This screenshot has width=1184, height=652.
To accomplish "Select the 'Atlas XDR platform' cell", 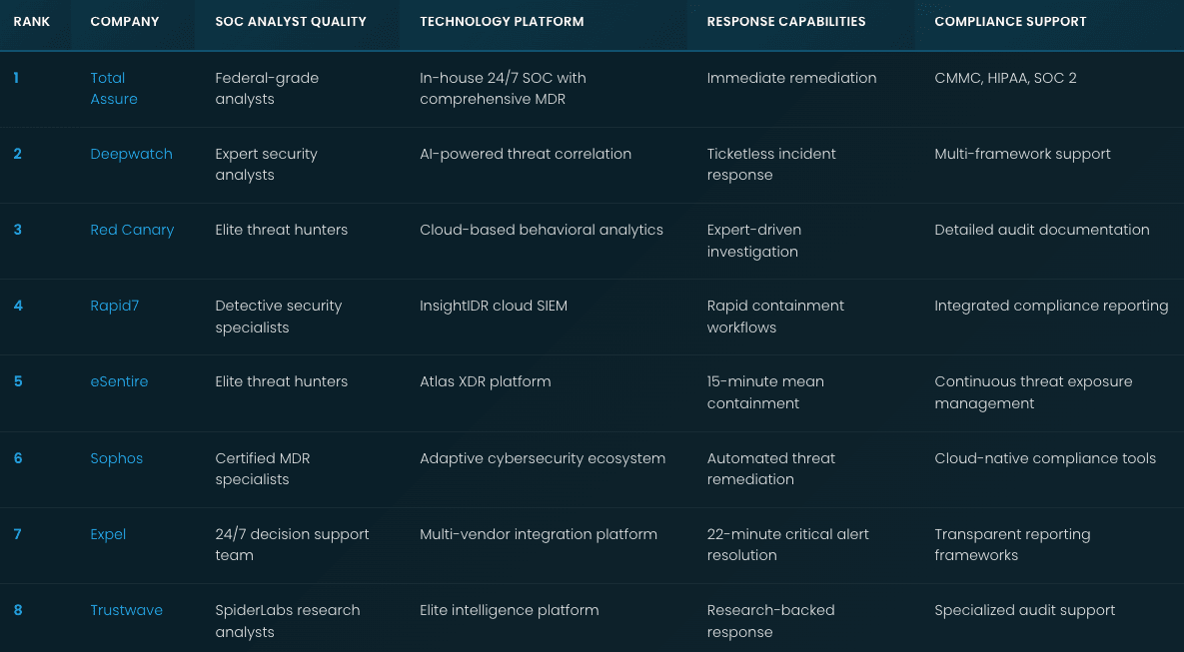I will coord(486,381).
